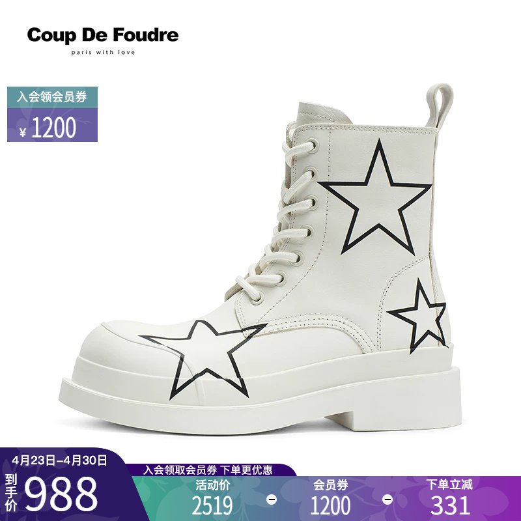Click the small star near the heel
This screenshot has width=521, height=521.
click(x=417, y=316)
